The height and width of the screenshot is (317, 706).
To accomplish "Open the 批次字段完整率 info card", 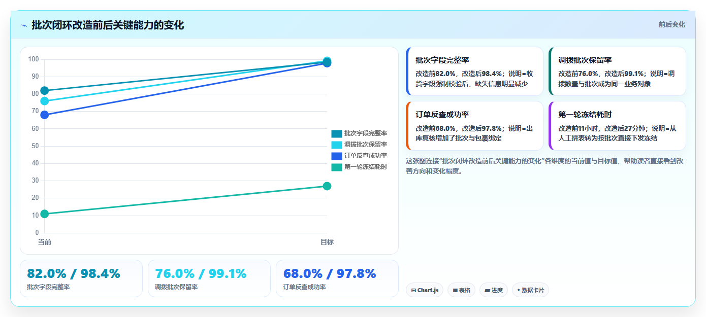I will pos(474,72).
